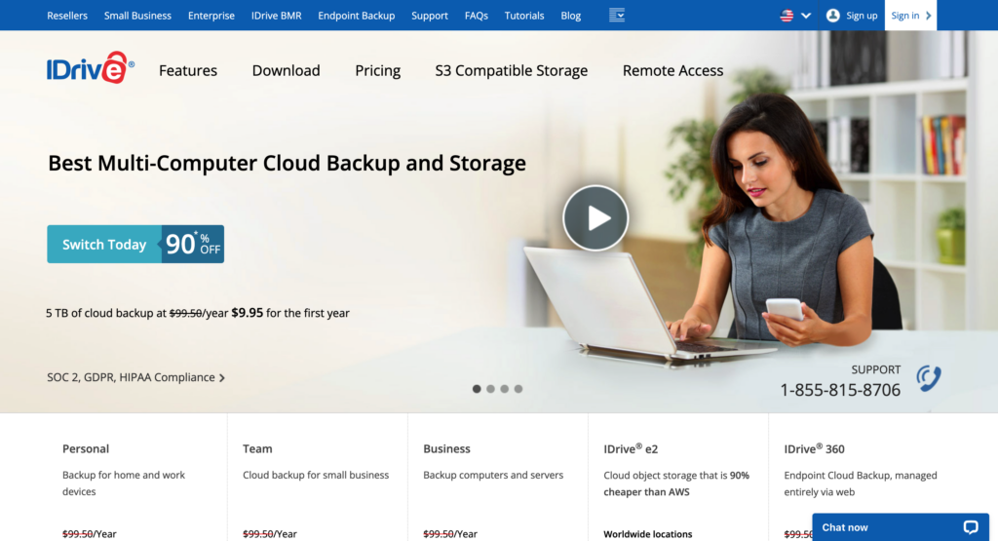Open SOC 2, GDPR, HIPAA Compliance link

pyautogui.click(x=135, y=377)
